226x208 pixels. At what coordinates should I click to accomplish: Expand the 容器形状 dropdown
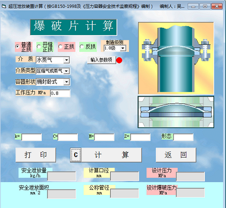point(67,82)
